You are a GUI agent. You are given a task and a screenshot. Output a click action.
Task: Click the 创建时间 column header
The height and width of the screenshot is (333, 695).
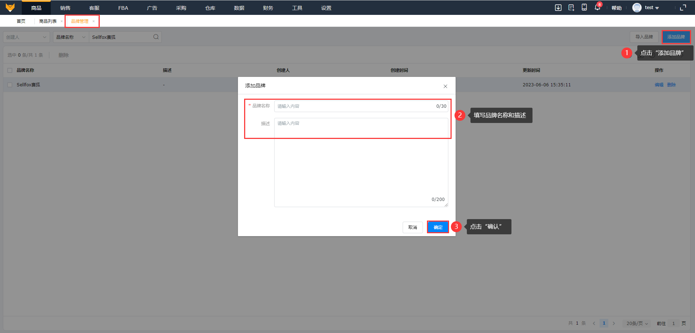[399, 70]
